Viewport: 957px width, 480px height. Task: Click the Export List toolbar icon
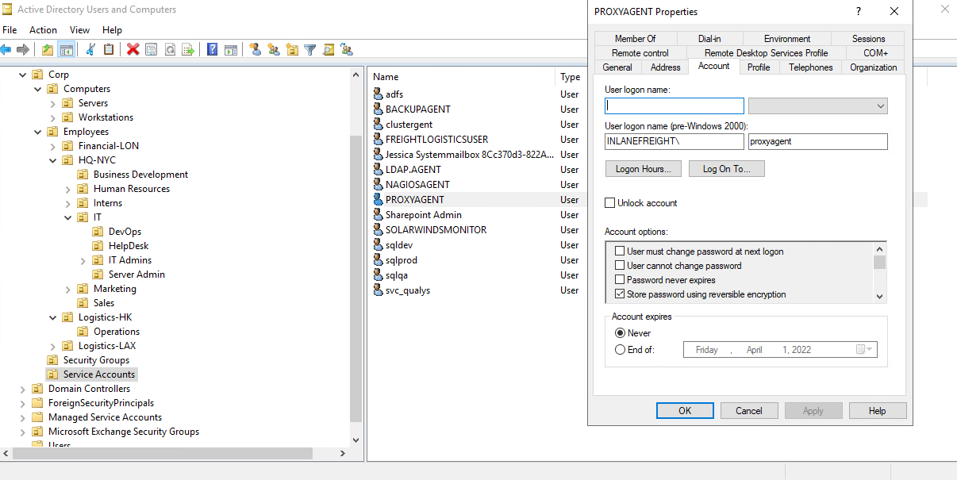(x=188, y=49)
